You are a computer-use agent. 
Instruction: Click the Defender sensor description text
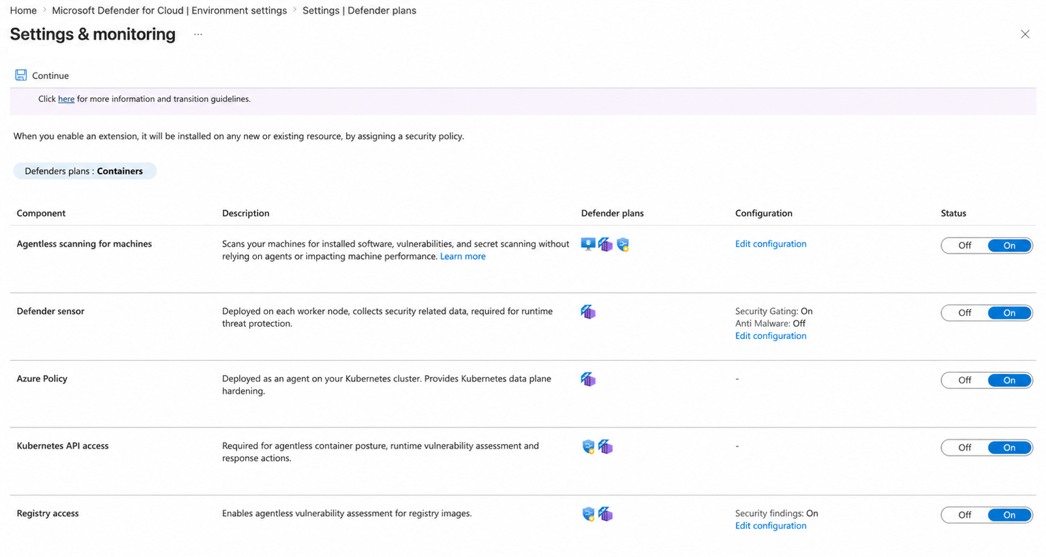click(387, 317)
